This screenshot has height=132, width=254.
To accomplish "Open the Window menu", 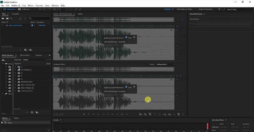I will 55,5.
